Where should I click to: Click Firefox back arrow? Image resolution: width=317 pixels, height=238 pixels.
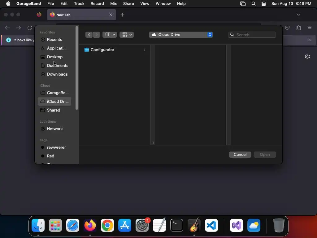click(x=7, y=28)
